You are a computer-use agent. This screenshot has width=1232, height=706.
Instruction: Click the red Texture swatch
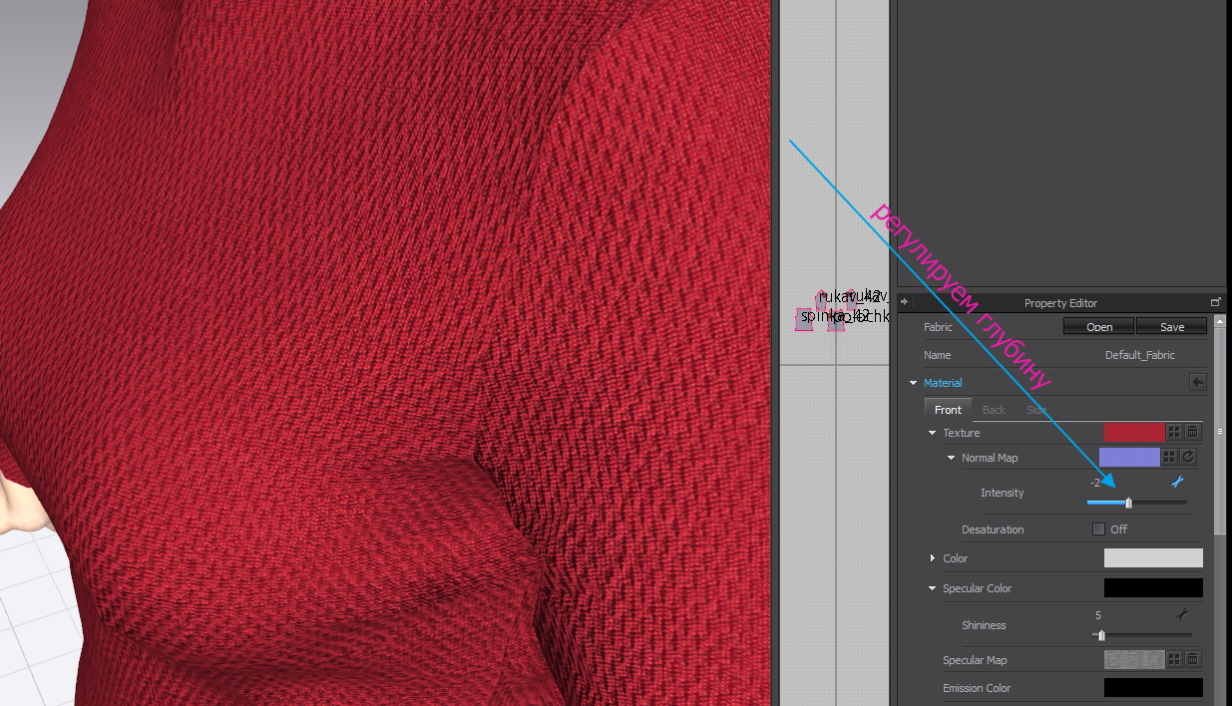pyautogui.click(x=1134, y=432)
